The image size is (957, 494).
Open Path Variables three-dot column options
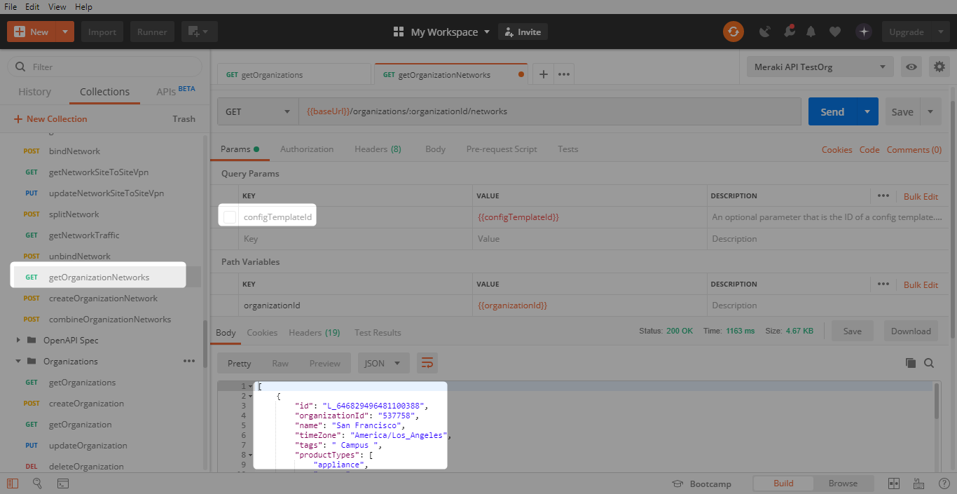883,284
